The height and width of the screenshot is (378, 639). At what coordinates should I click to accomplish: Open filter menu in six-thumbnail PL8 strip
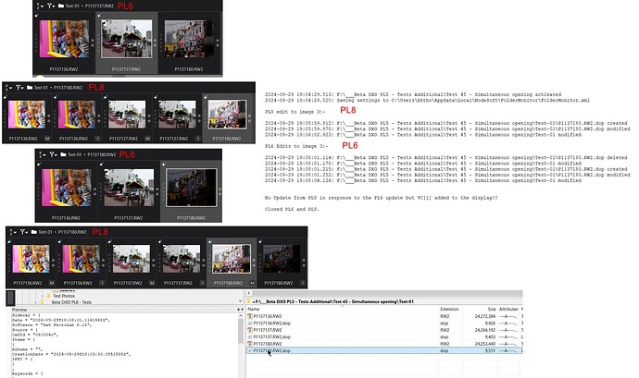(24, 232)
